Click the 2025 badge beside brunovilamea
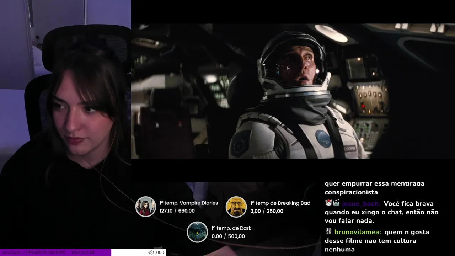 [328, 231]
